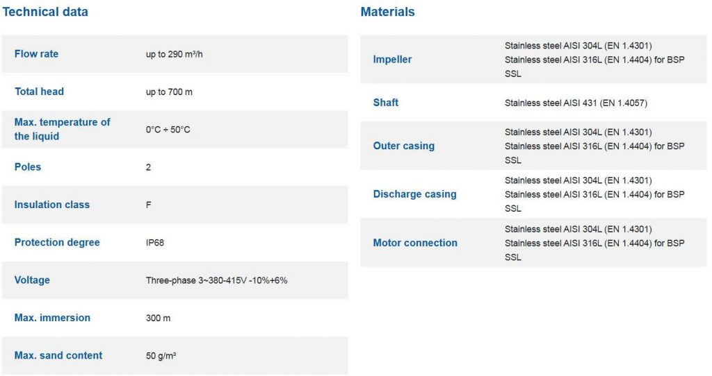Viewport: 712px width, 376px height.
Task: Select the Flow rate label
Action: pyautogui.click(x=36, y=54)
